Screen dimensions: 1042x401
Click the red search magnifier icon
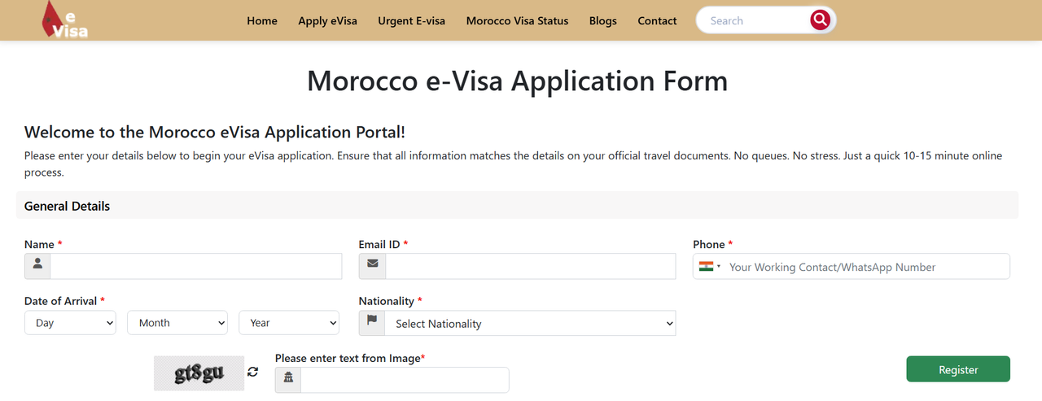click(820, 20)
